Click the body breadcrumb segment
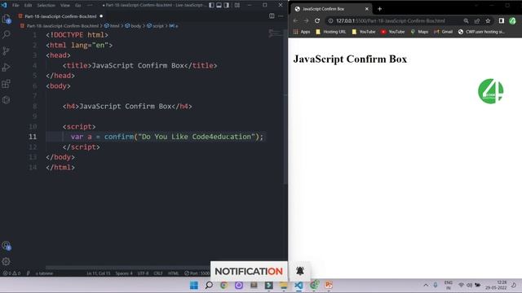This screenshot has height=293, width=522. click(133, 25)
